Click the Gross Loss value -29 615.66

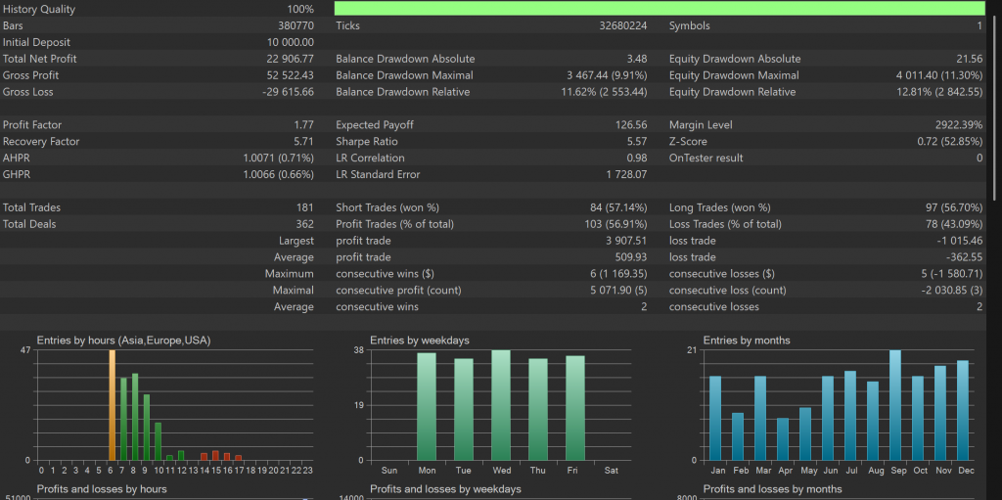tap(288, 92)
